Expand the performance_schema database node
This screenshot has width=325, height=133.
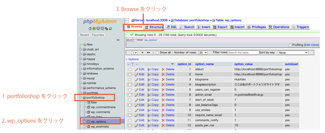click(80, 88)
